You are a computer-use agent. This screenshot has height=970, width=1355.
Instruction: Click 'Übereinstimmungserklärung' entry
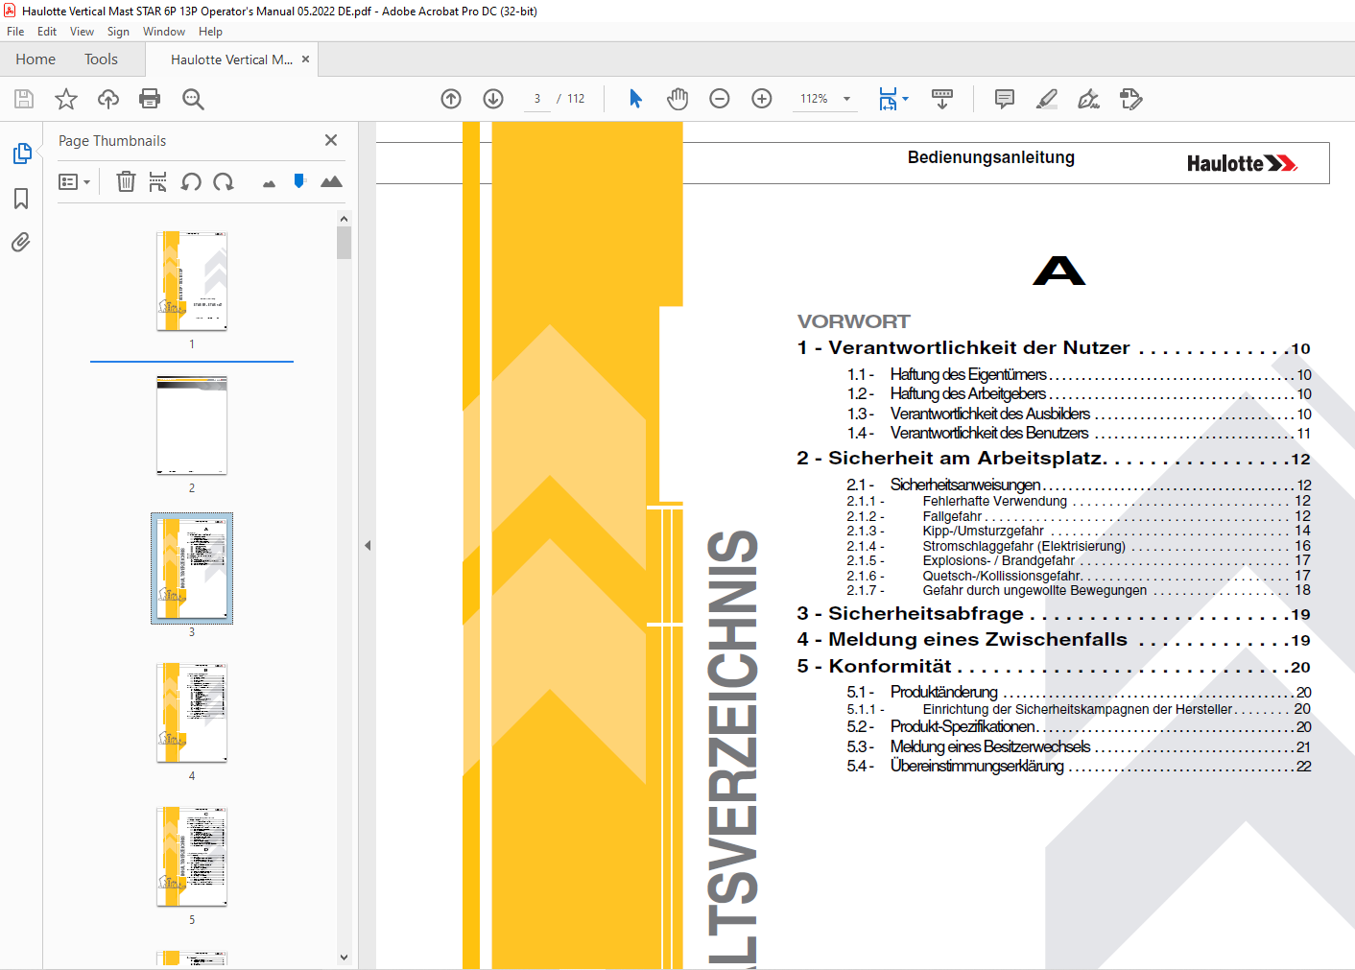[977, 766]
